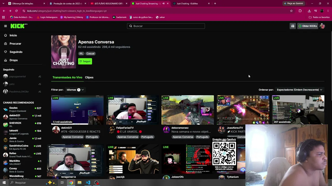Open the Procurar browse icon
332x186 pixels.
click(x=5, y=44)
